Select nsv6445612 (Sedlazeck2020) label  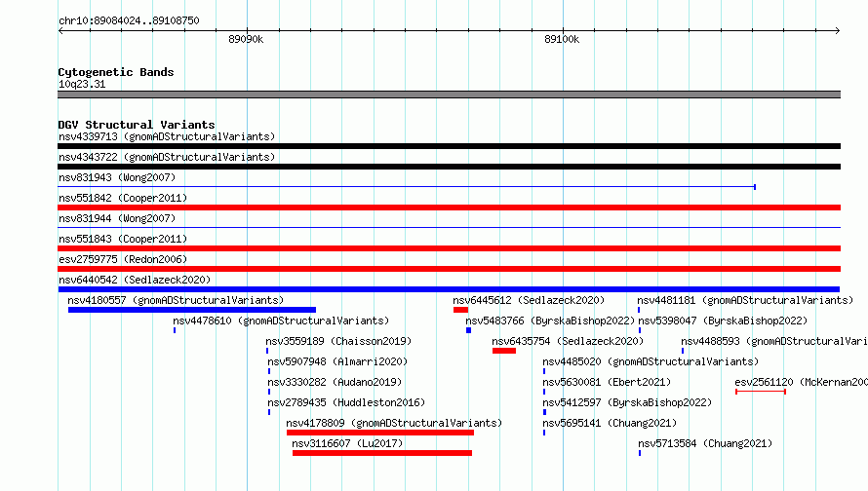pyautogui.click(x=529, y=300)
